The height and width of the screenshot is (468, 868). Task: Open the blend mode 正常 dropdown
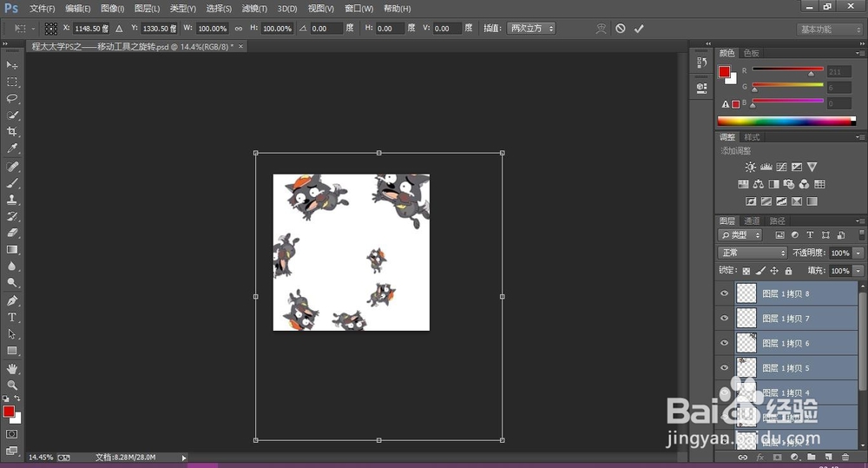coord(753,253)
